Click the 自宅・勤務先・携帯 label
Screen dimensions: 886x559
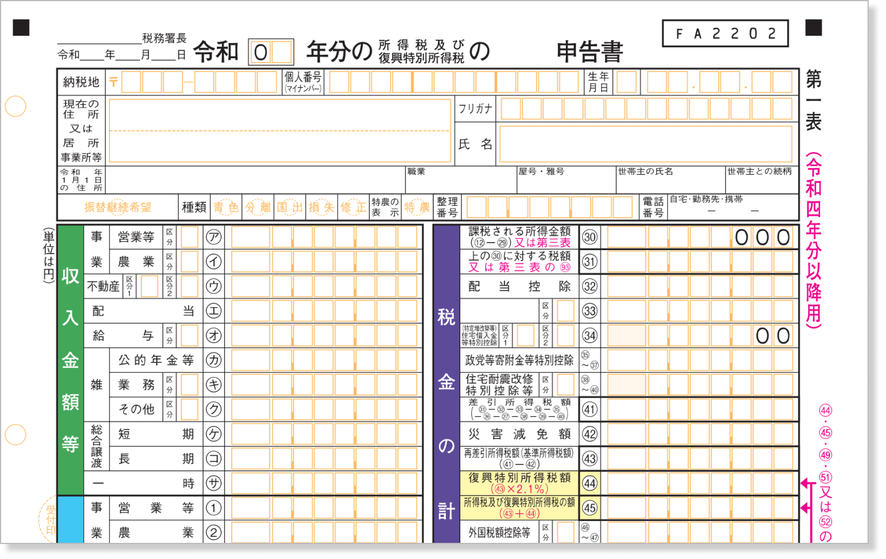(x=706, y=199)
